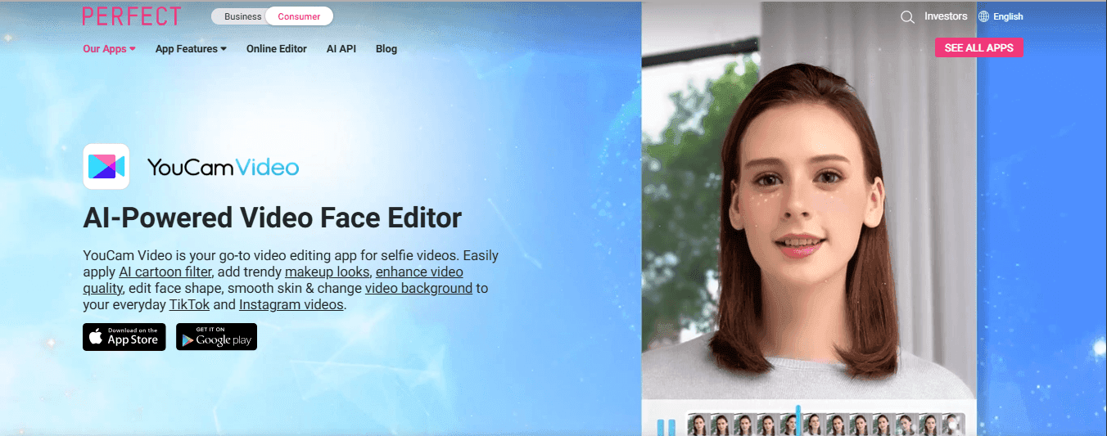The image size is (1107, 436).
Task: Follow the Instagram videos link
Action: click(x=291, y=304)
